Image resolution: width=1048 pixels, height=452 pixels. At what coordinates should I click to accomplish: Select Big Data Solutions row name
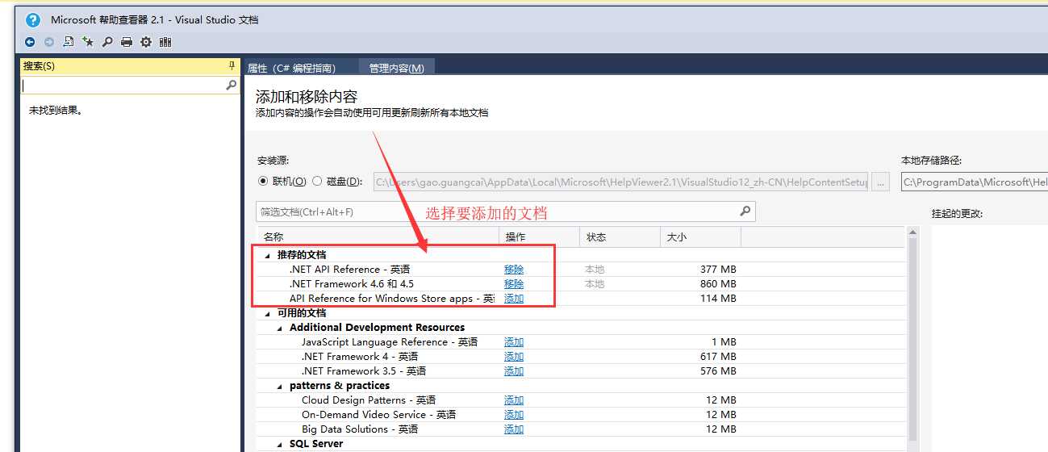pyautogui.click(x=360, y=429)
